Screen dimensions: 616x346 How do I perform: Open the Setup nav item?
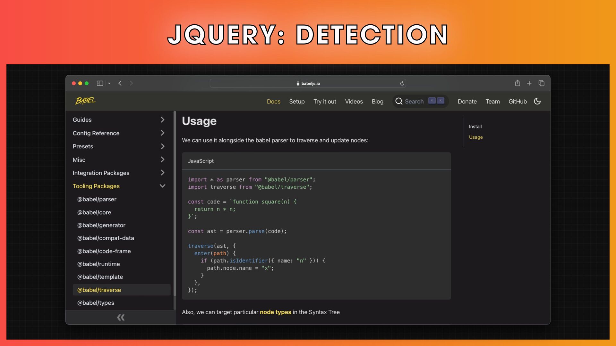coord(297,102)
